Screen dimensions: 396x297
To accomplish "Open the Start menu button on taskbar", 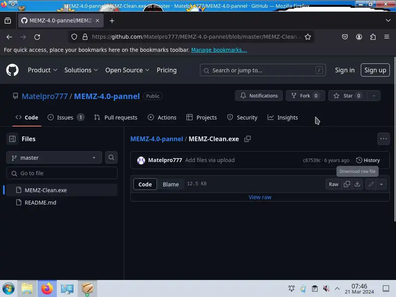I will coord(9,288).
